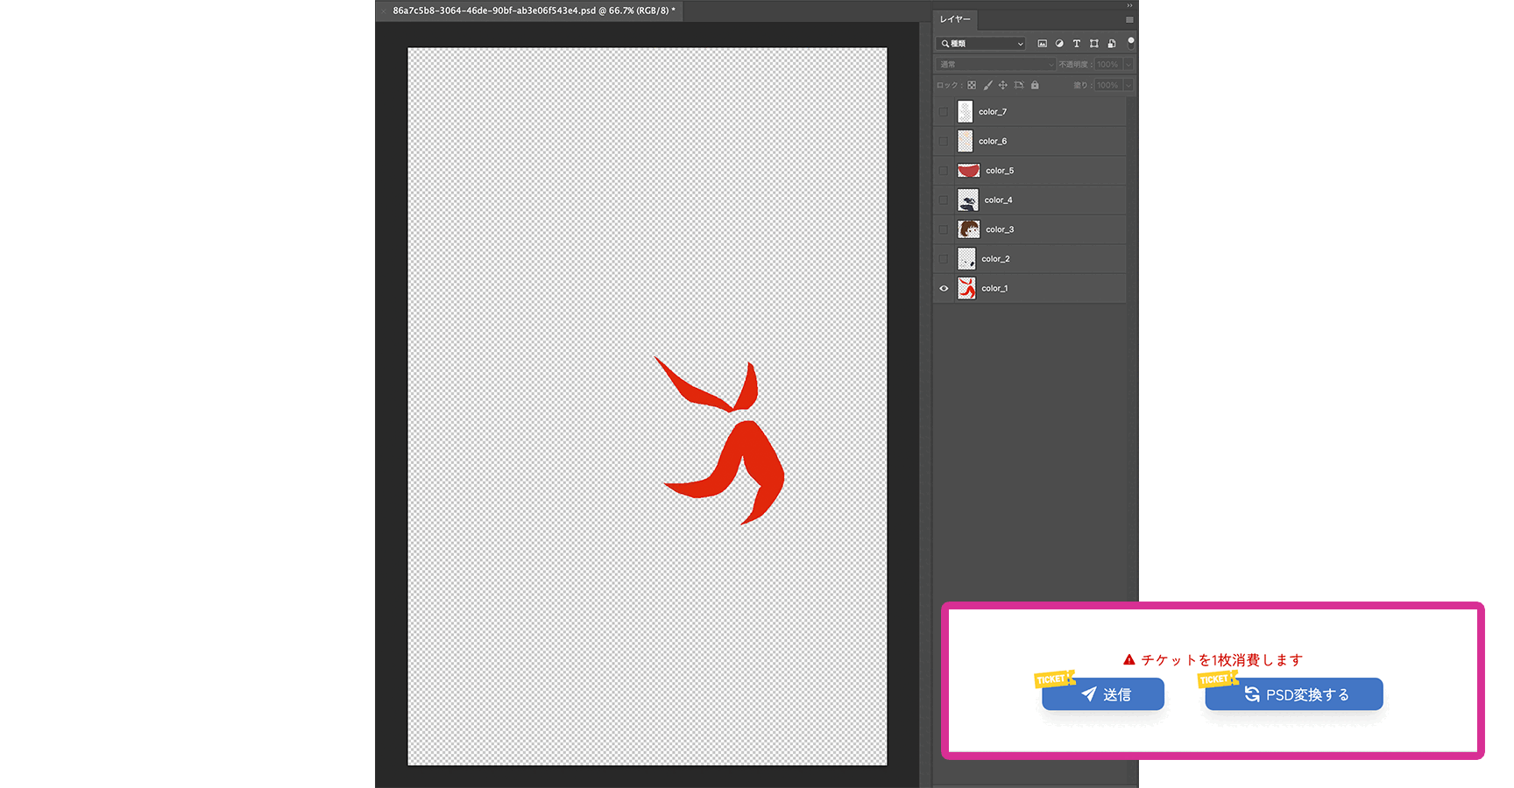Hide the color_1 layer
The width and height of the screenshot is (1514, 788).
tap(944, 288)
